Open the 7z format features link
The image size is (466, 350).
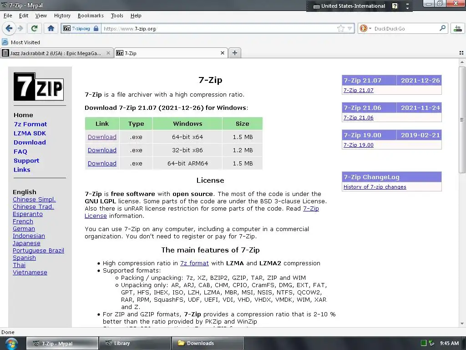click(x=194, y=263)
